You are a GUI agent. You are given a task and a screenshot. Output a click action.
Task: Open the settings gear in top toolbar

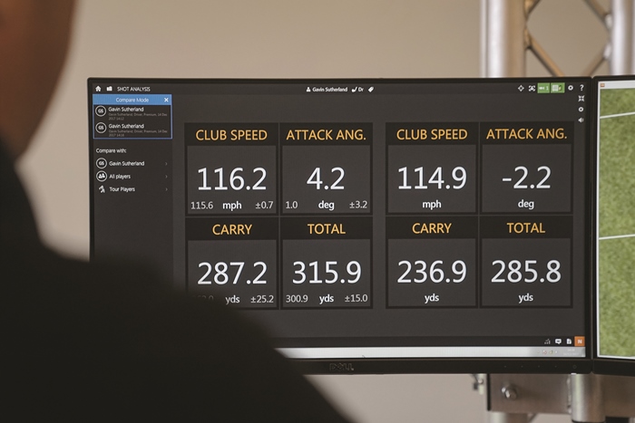[x=571, y=88]
